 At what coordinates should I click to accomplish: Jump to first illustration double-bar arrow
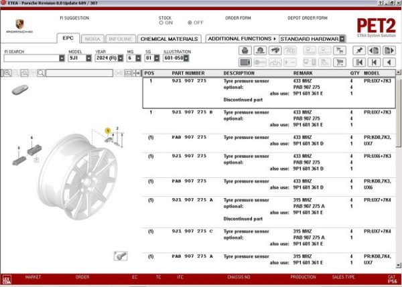tap(359, 62)
